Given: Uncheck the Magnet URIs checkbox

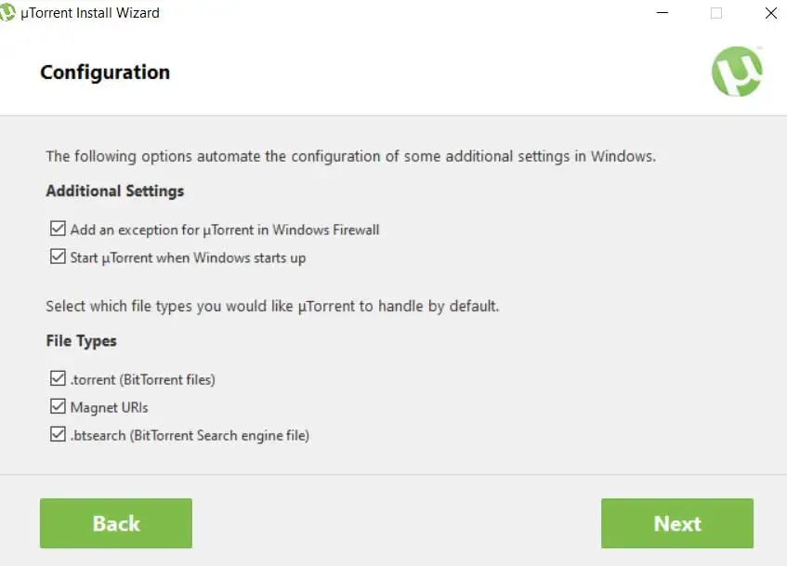Looking at the screenshot, I should pyautogui.click(x=59, y=407).
